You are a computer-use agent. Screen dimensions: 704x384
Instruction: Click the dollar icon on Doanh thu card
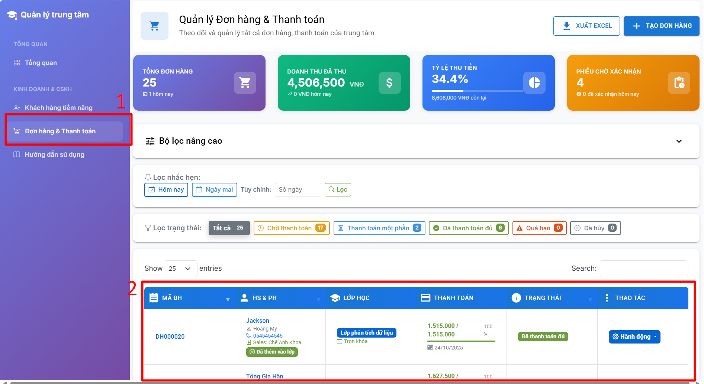pos(389,83)
